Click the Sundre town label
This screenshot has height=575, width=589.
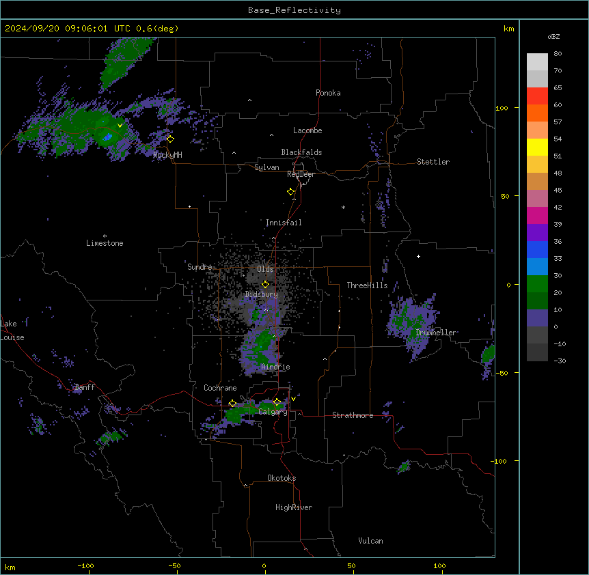200,267
